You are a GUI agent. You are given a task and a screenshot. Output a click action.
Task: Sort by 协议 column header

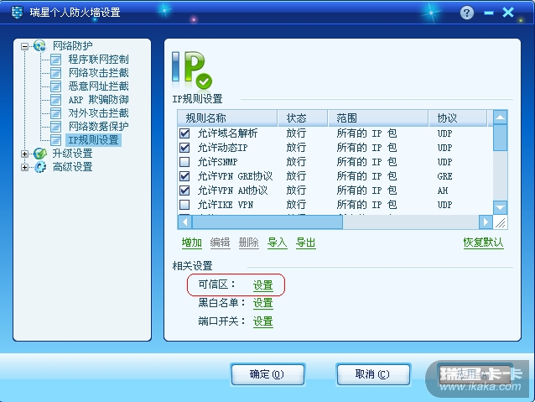pyautogui.click(x=458, y=118)
